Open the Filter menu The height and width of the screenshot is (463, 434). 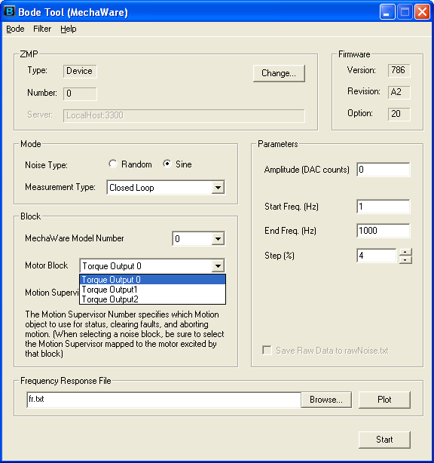point(42,29)
